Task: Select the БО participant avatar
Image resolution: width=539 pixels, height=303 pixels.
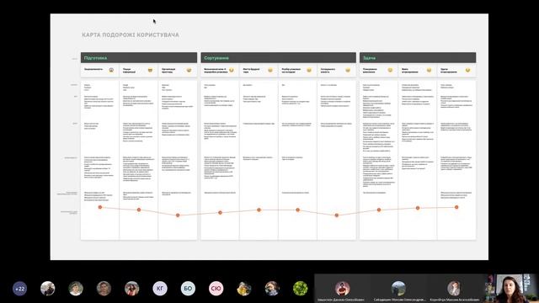Action: (188, 289)
